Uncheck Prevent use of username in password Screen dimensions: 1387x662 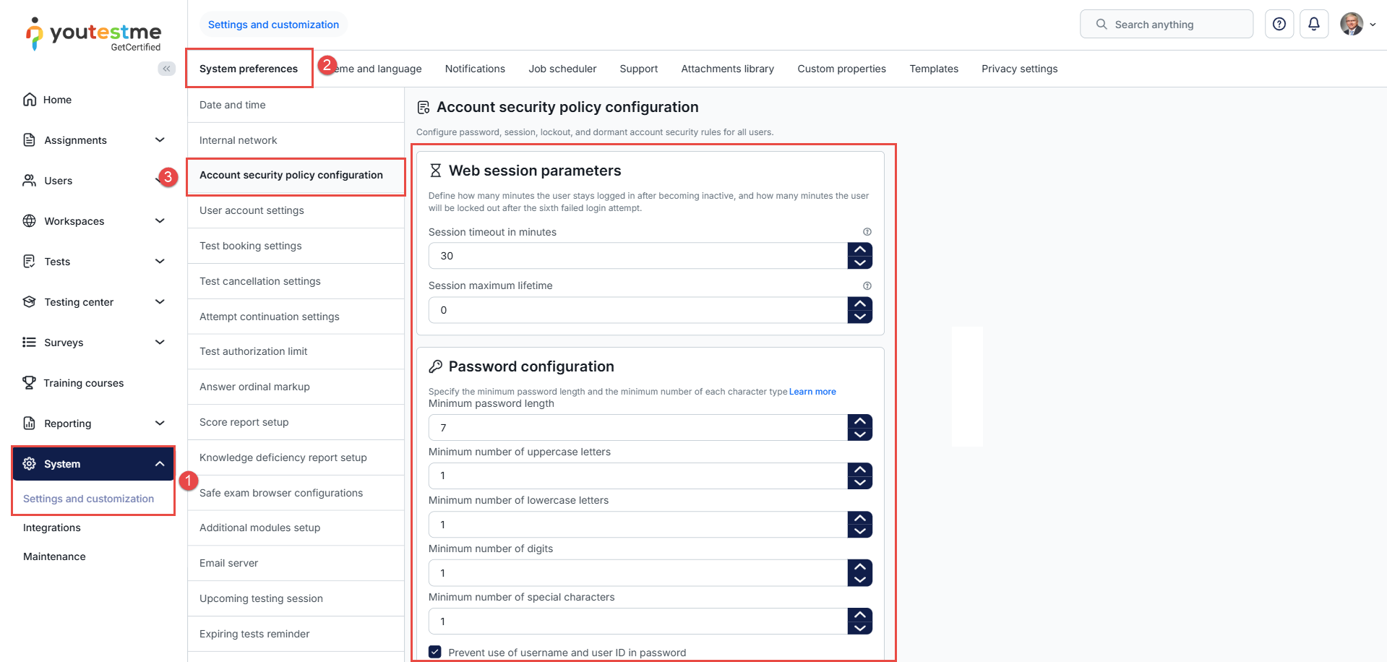(x=435, y=652)
